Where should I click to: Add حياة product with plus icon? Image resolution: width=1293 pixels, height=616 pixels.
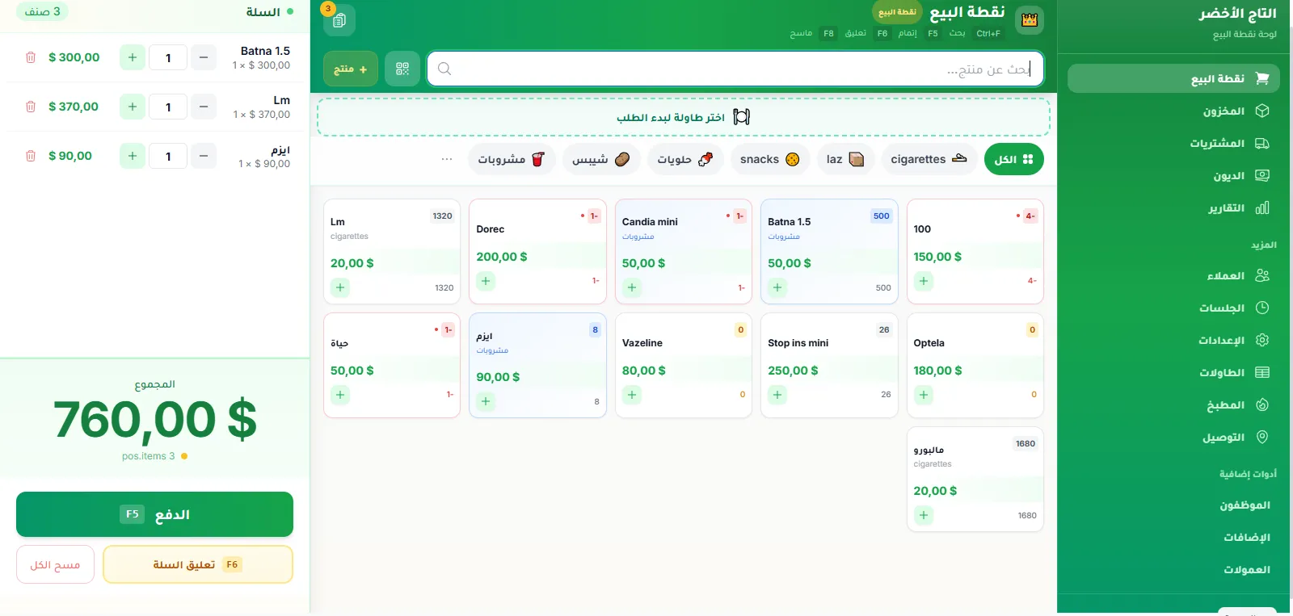pos(340,395)
